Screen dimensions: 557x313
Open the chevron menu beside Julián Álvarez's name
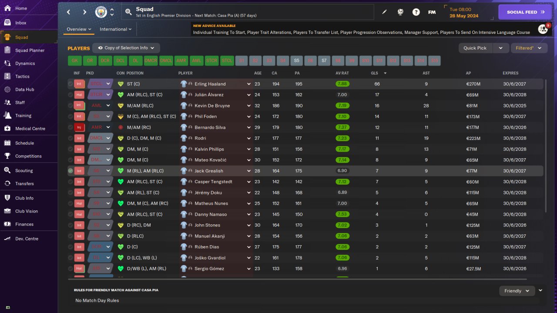point(249,95)
